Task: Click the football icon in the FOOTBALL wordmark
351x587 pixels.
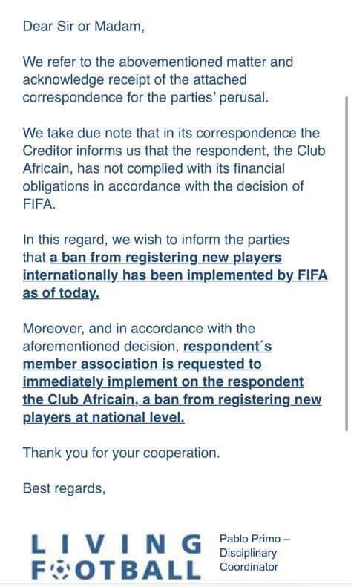Action: coord(59,571)
